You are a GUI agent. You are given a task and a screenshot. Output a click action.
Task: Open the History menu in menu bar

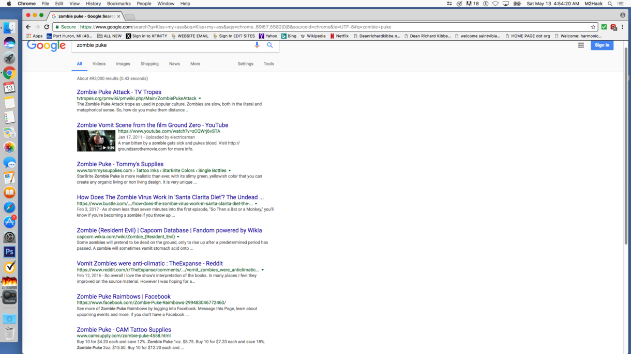tap(93, 4)
